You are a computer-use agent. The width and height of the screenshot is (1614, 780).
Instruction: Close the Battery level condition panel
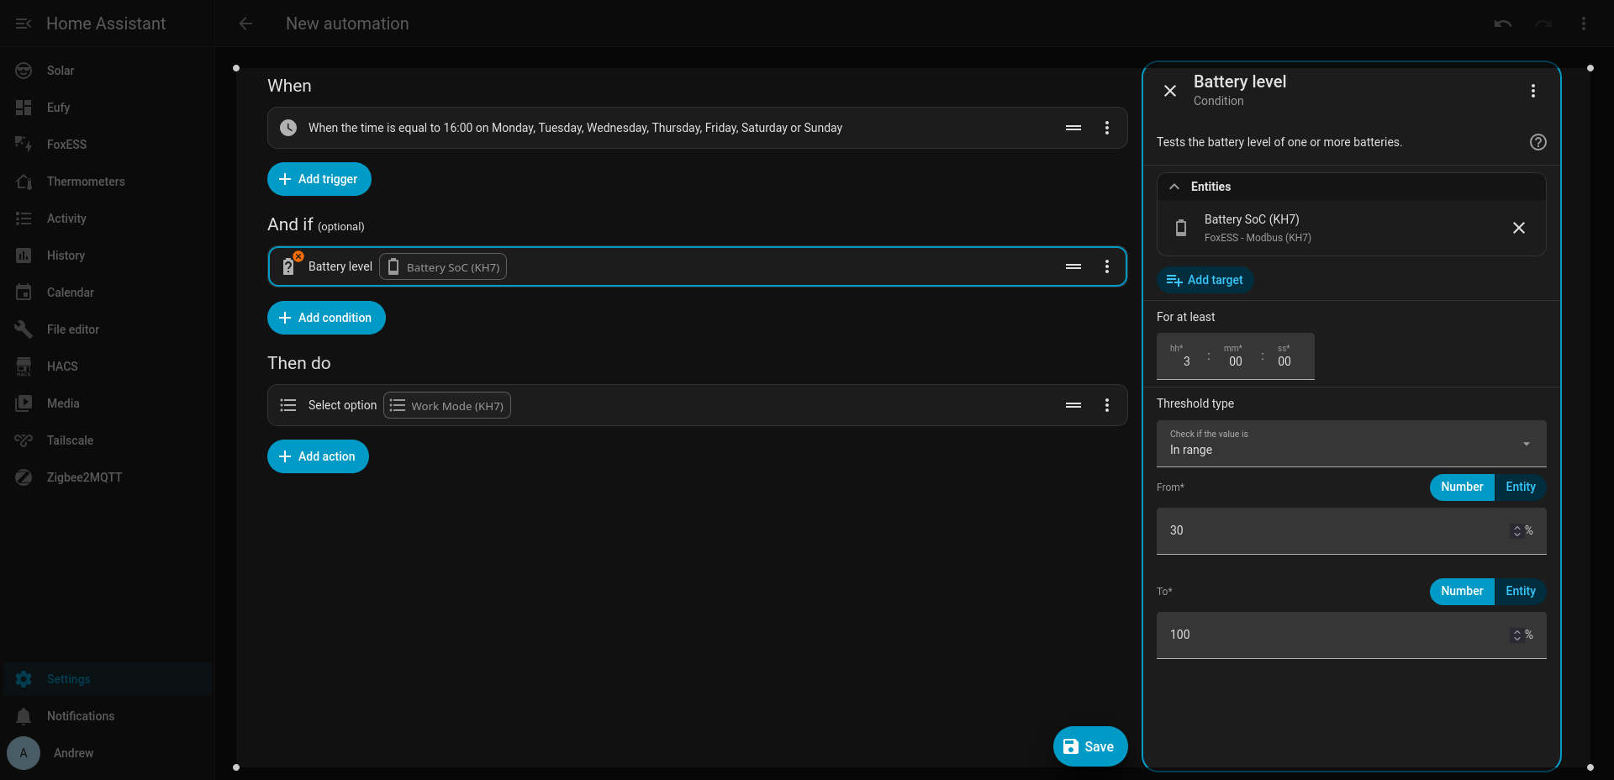click(x=1170, y=91)
